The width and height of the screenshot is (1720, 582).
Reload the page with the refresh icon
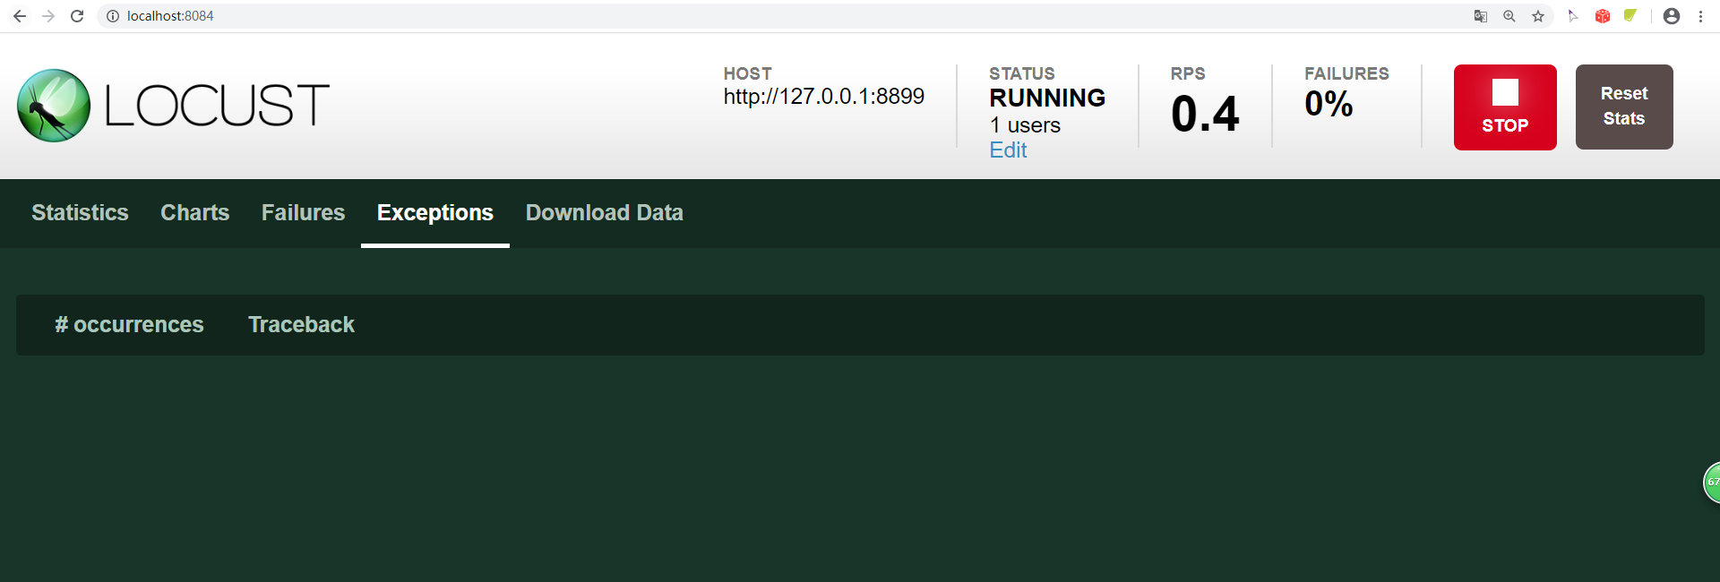(x=77, y=16)
